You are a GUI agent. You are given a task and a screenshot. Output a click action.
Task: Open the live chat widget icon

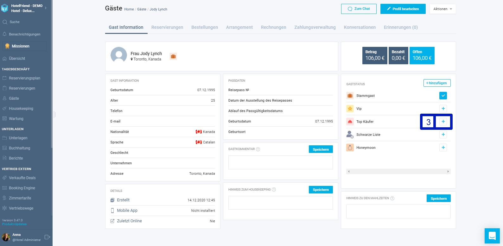tap(492, 236)
